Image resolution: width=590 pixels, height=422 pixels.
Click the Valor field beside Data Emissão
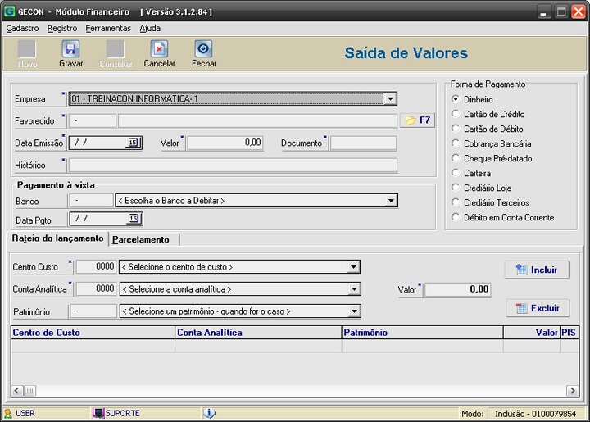[x=225, y=143]
